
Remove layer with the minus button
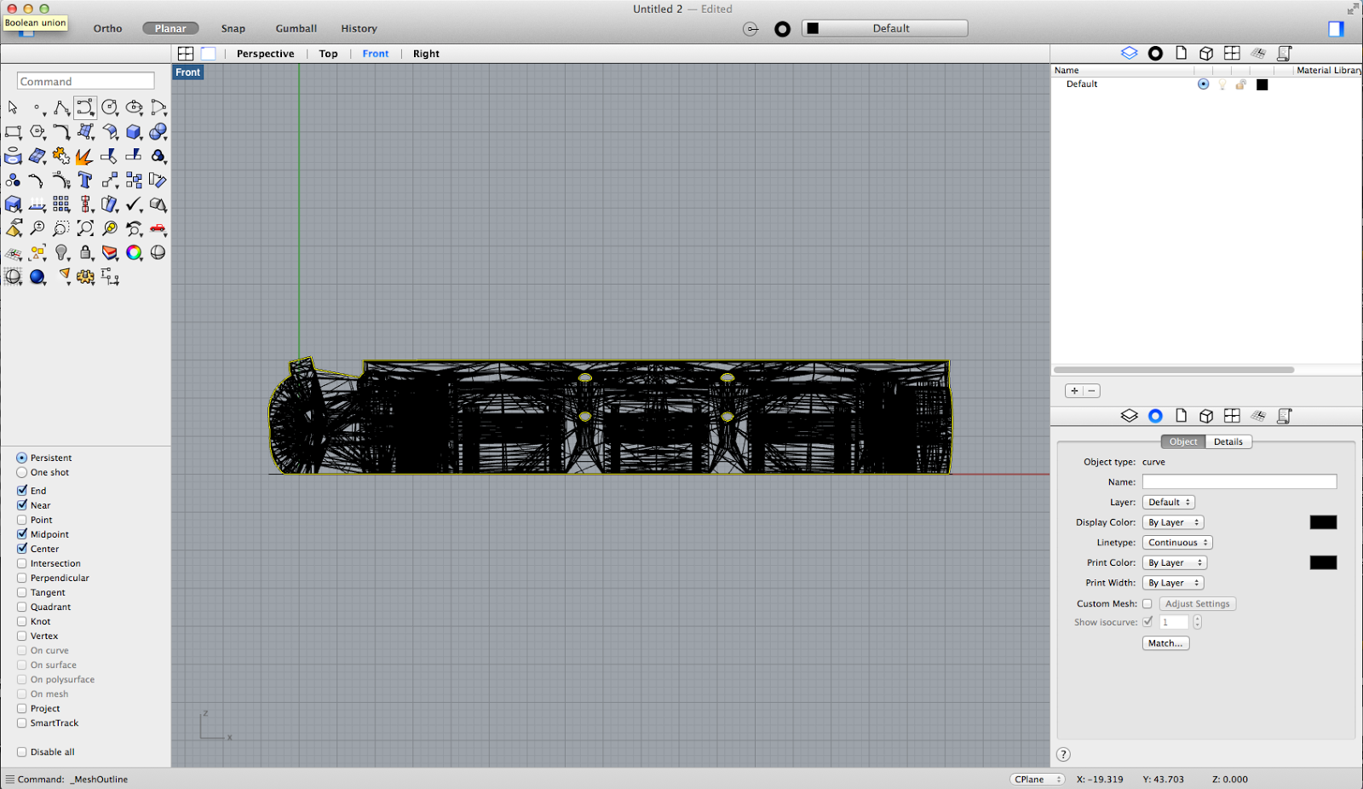pyautogui.click(x=1091, y=390)
